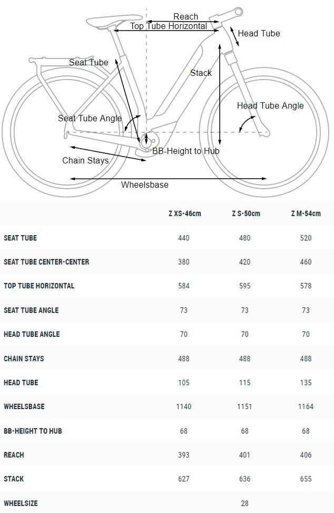Click the Head Tube Angle diagram label
The height and width of the screenshot is (513, 334).
pos(270,105)
